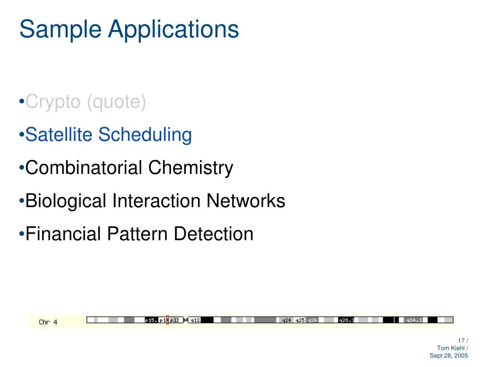Image resolution: width=490 pixels, height=367 pixels.
Task: Select the 'Financial Pattern Detection' bullet
Action: tap(136, 234)
